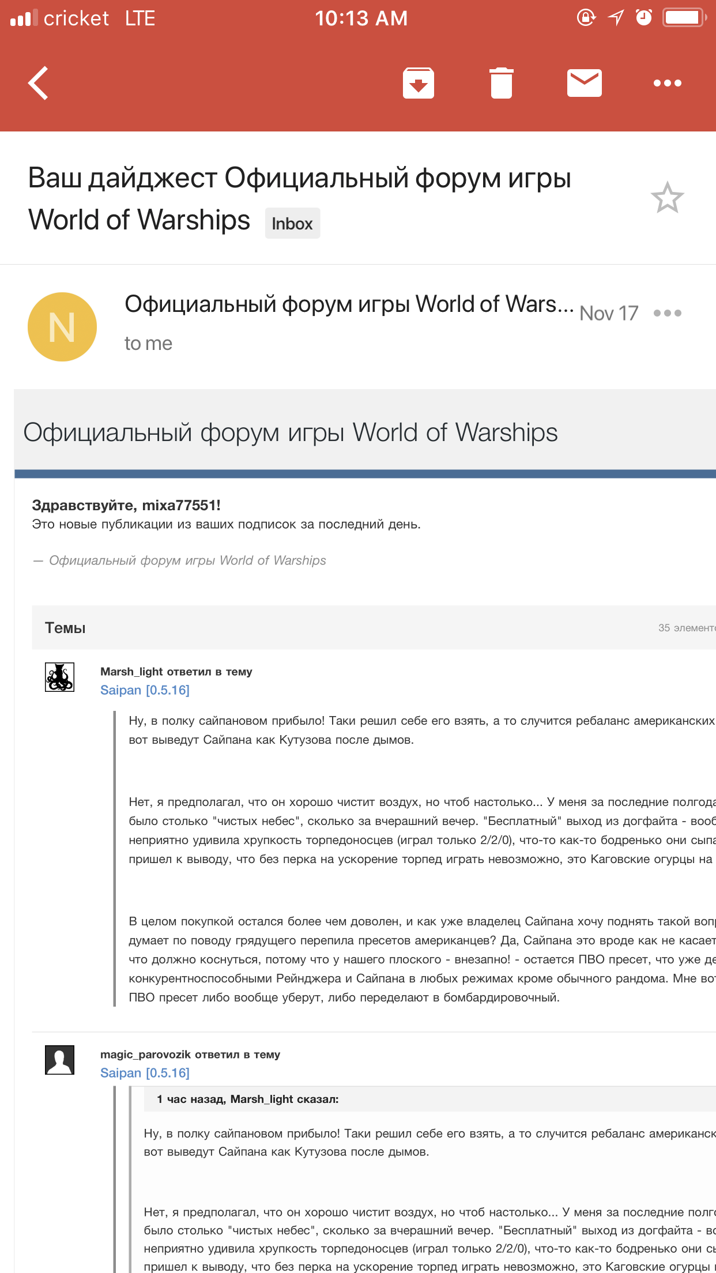Tap the gray banner title 'Официальный форум игры World of Warships'
The height and width of the screenshot is (1273, 716).
click(291, 432)
